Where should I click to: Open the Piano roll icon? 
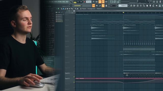coord(134,6)
